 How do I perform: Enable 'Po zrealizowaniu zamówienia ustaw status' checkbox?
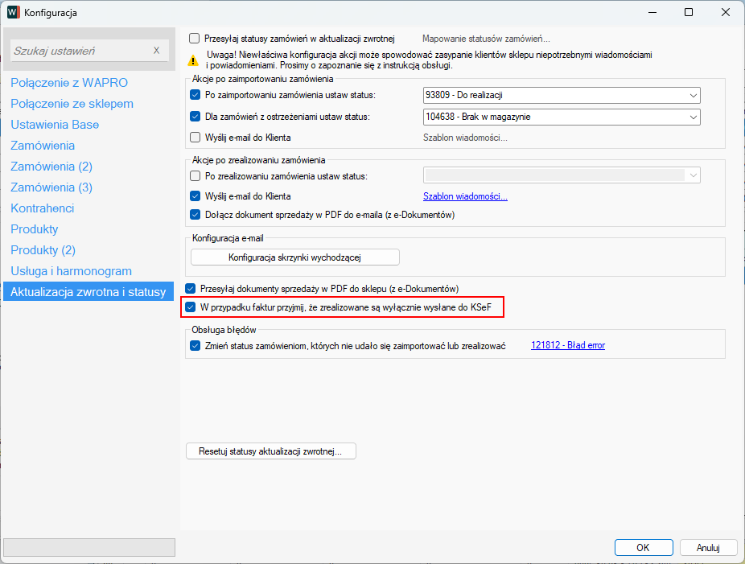click(195, 176)
